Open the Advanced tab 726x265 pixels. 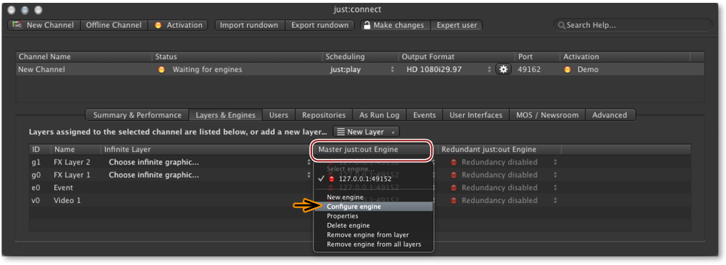click(610, 115)
